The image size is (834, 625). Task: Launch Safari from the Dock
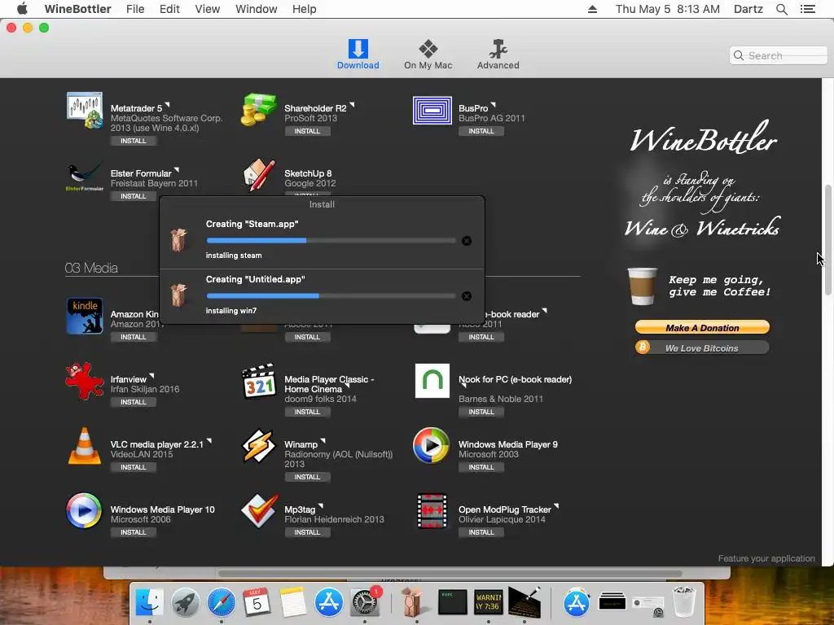[x=222, y=603]
